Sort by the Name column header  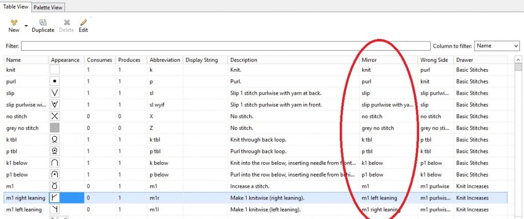(x=26, y=60)
